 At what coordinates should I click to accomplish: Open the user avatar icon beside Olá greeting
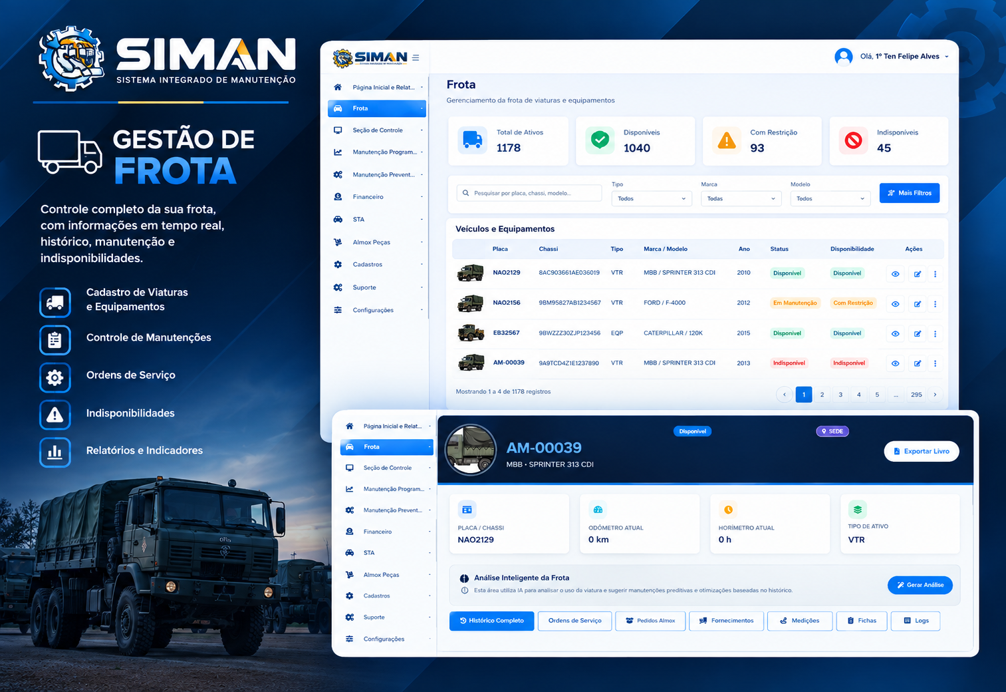tap(844, 57)
